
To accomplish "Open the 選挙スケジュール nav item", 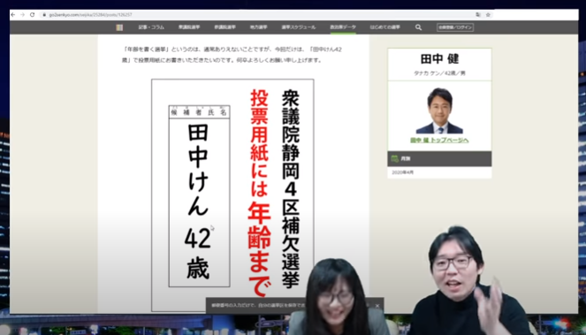I will click(298, 27).
